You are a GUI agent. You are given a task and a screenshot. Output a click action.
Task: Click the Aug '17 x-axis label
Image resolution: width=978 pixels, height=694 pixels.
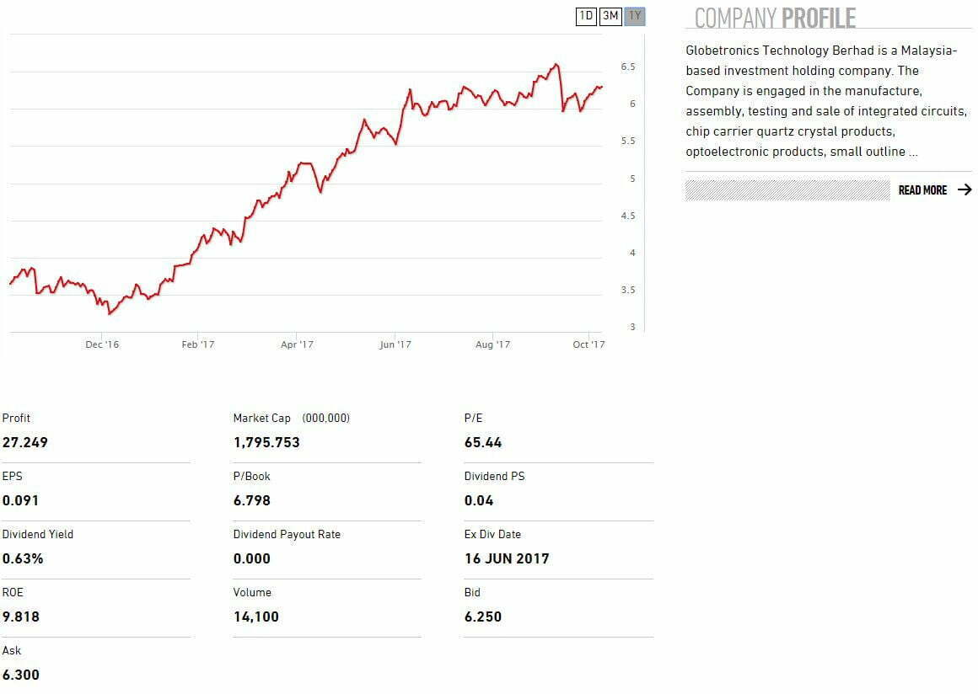pyautogui.click(x=492, y=344)
